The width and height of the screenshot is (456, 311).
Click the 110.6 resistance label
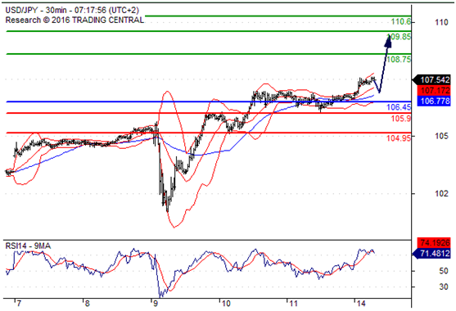click(401, 21)
